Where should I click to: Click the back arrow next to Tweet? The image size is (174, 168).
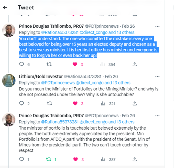point(5,8)
